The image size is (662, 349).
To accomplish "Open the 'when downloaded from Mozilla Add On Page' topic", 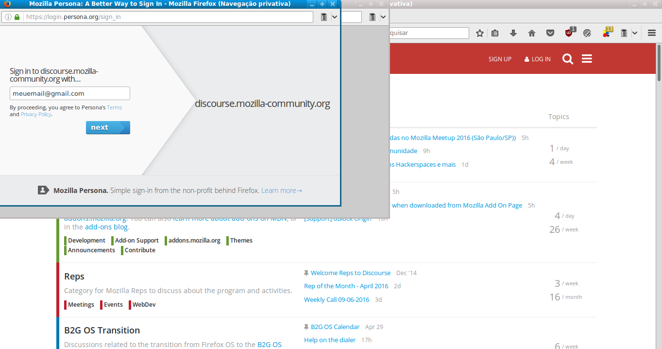I will (457, 206).
